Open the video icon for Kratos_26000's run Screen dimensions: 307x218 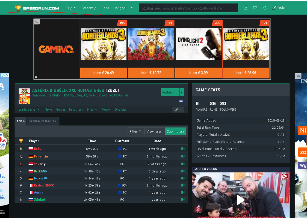tap(182, 185)
